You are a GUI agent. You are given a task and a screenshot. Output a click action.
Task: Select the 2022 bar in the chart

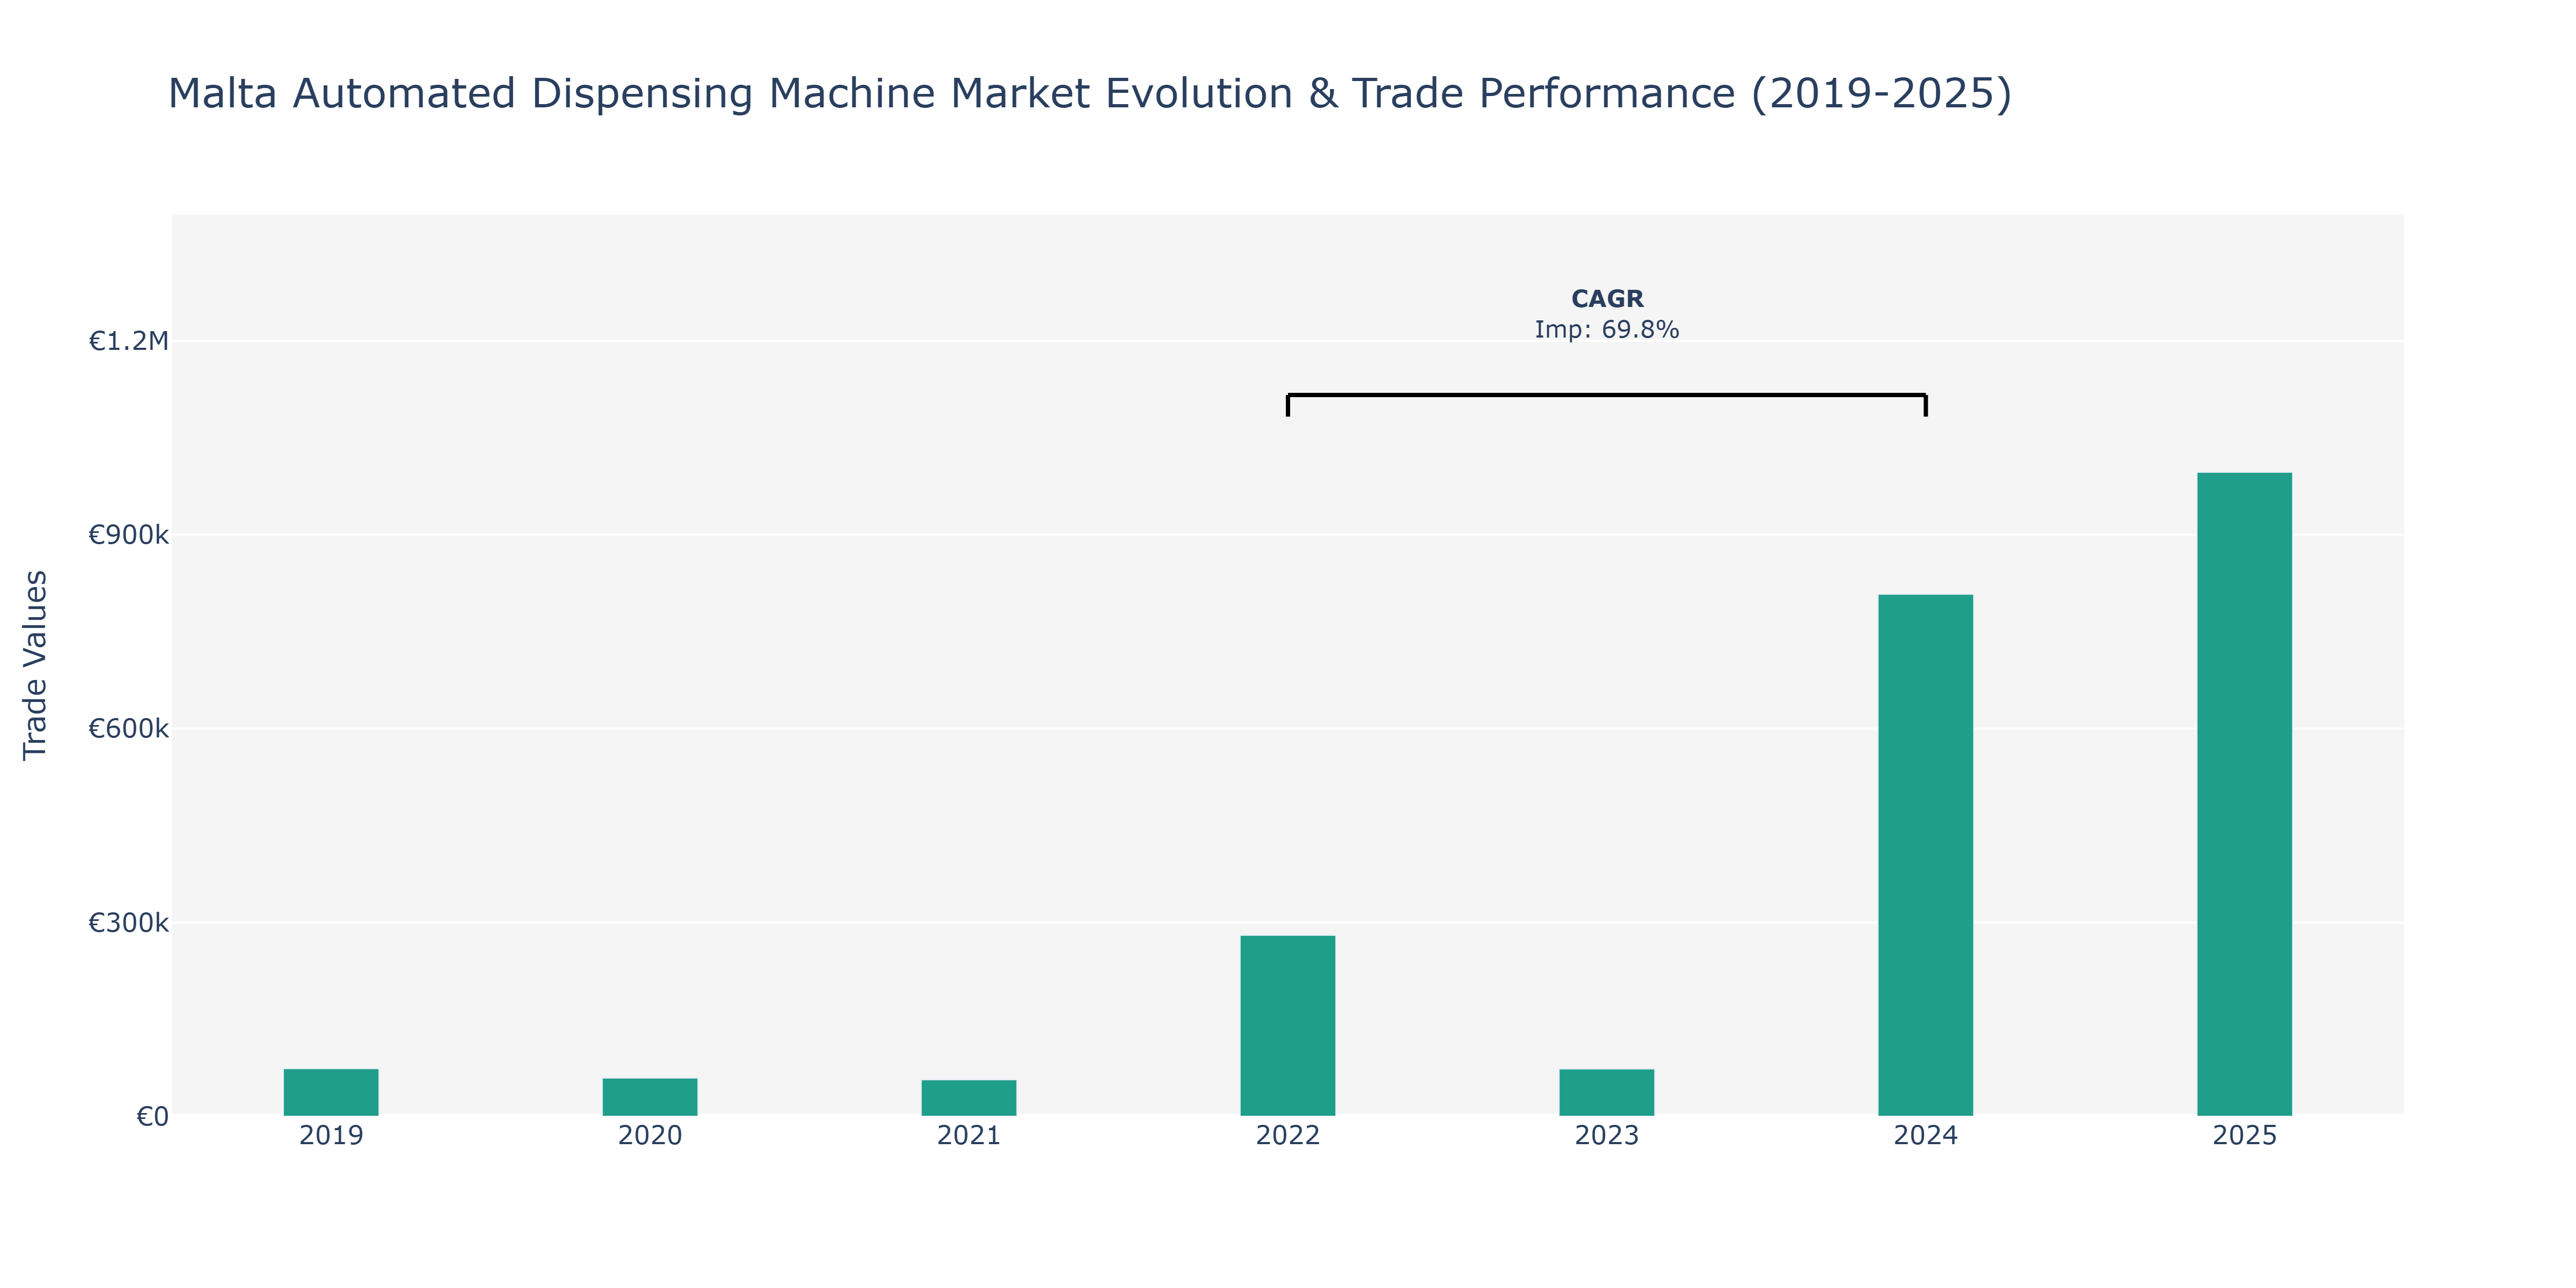tap(1288, 1026)
